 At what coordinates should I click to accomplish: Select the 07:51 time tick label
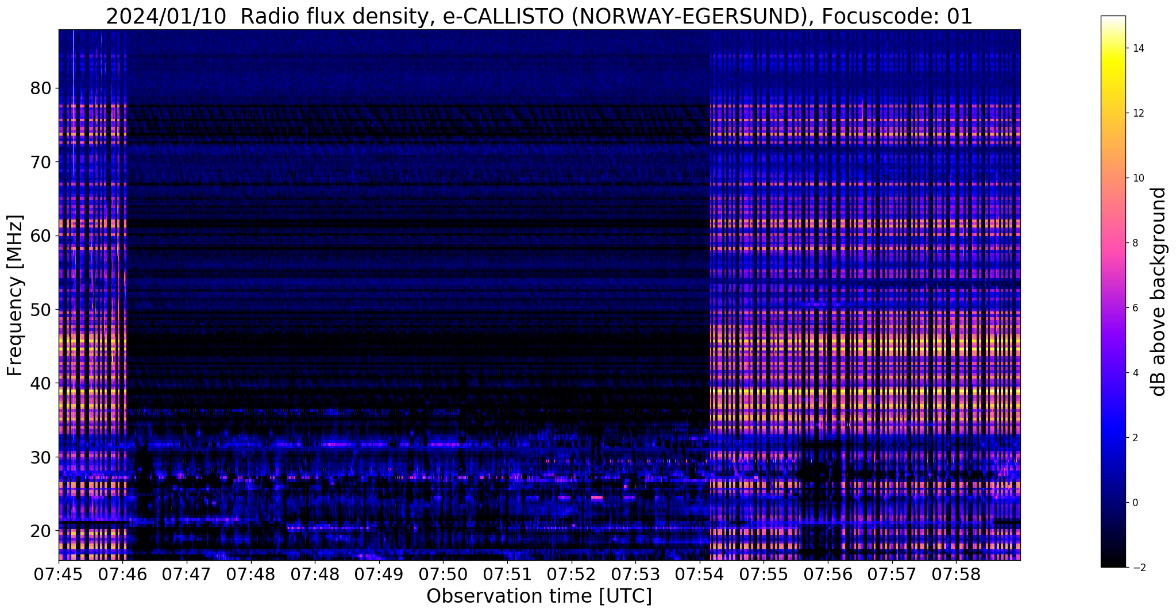click(x=507, y=575)
